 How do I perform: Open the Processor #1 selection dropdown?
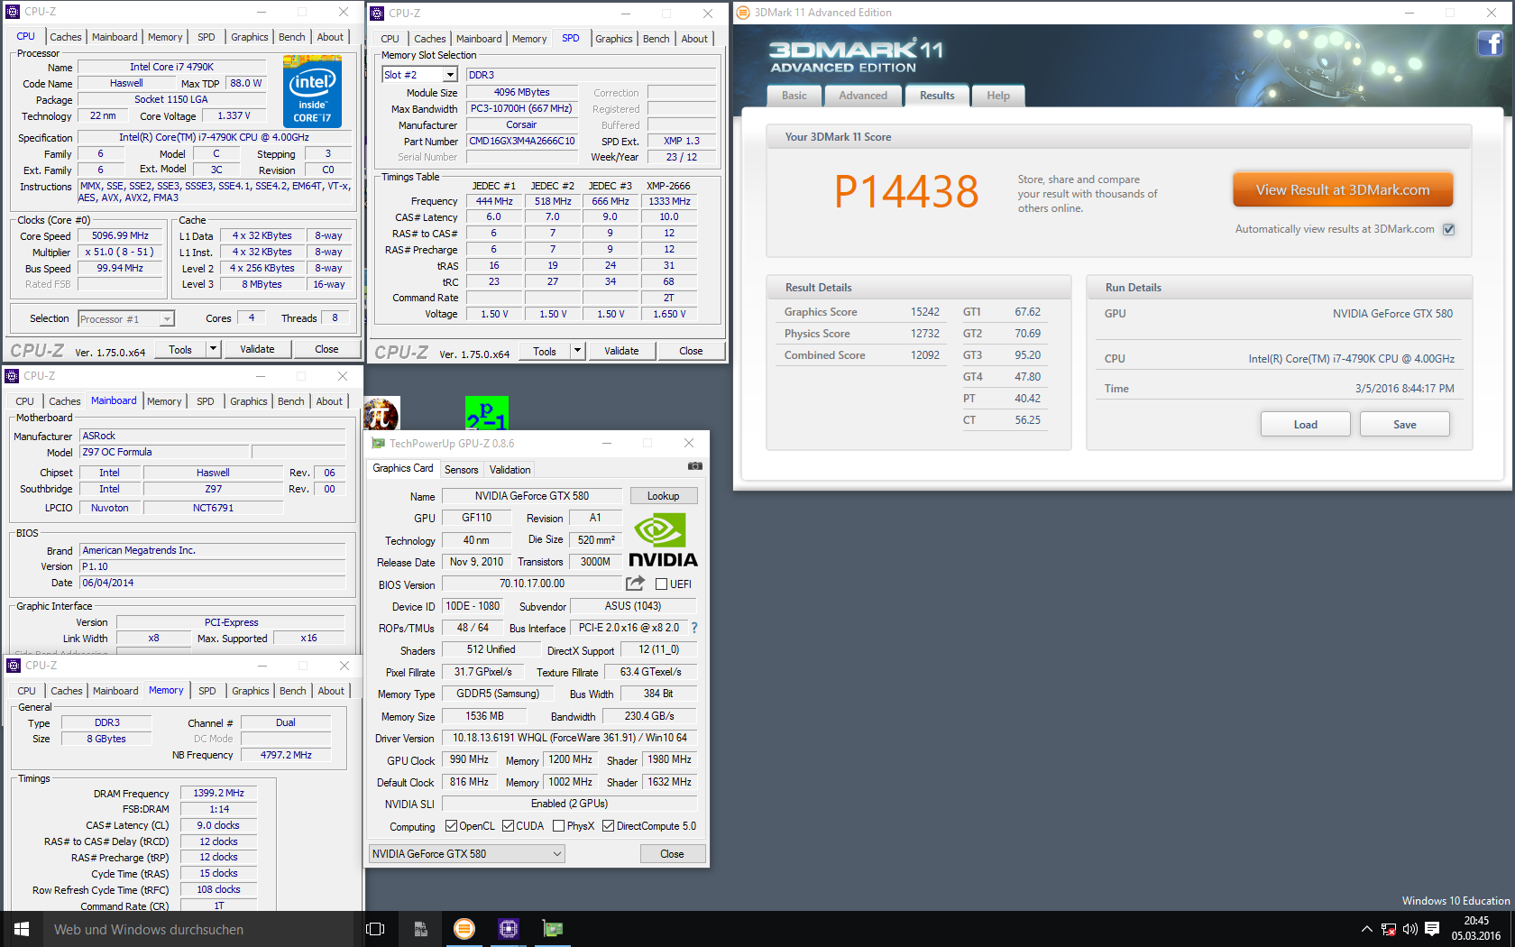pyautogui.click(x=125, y=319)
